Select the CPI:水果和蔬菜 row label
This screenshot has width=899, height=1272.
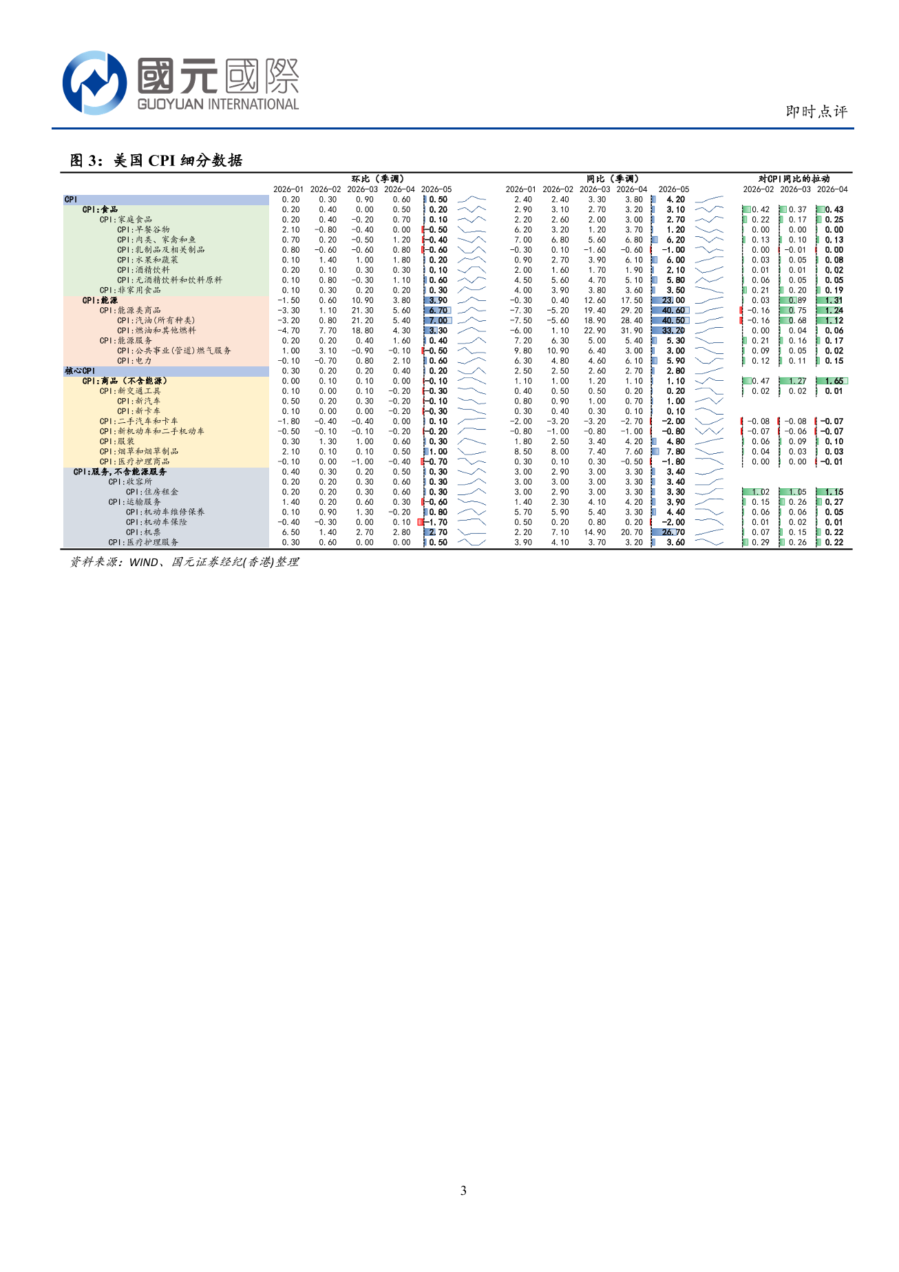click(x=147, y=260)
